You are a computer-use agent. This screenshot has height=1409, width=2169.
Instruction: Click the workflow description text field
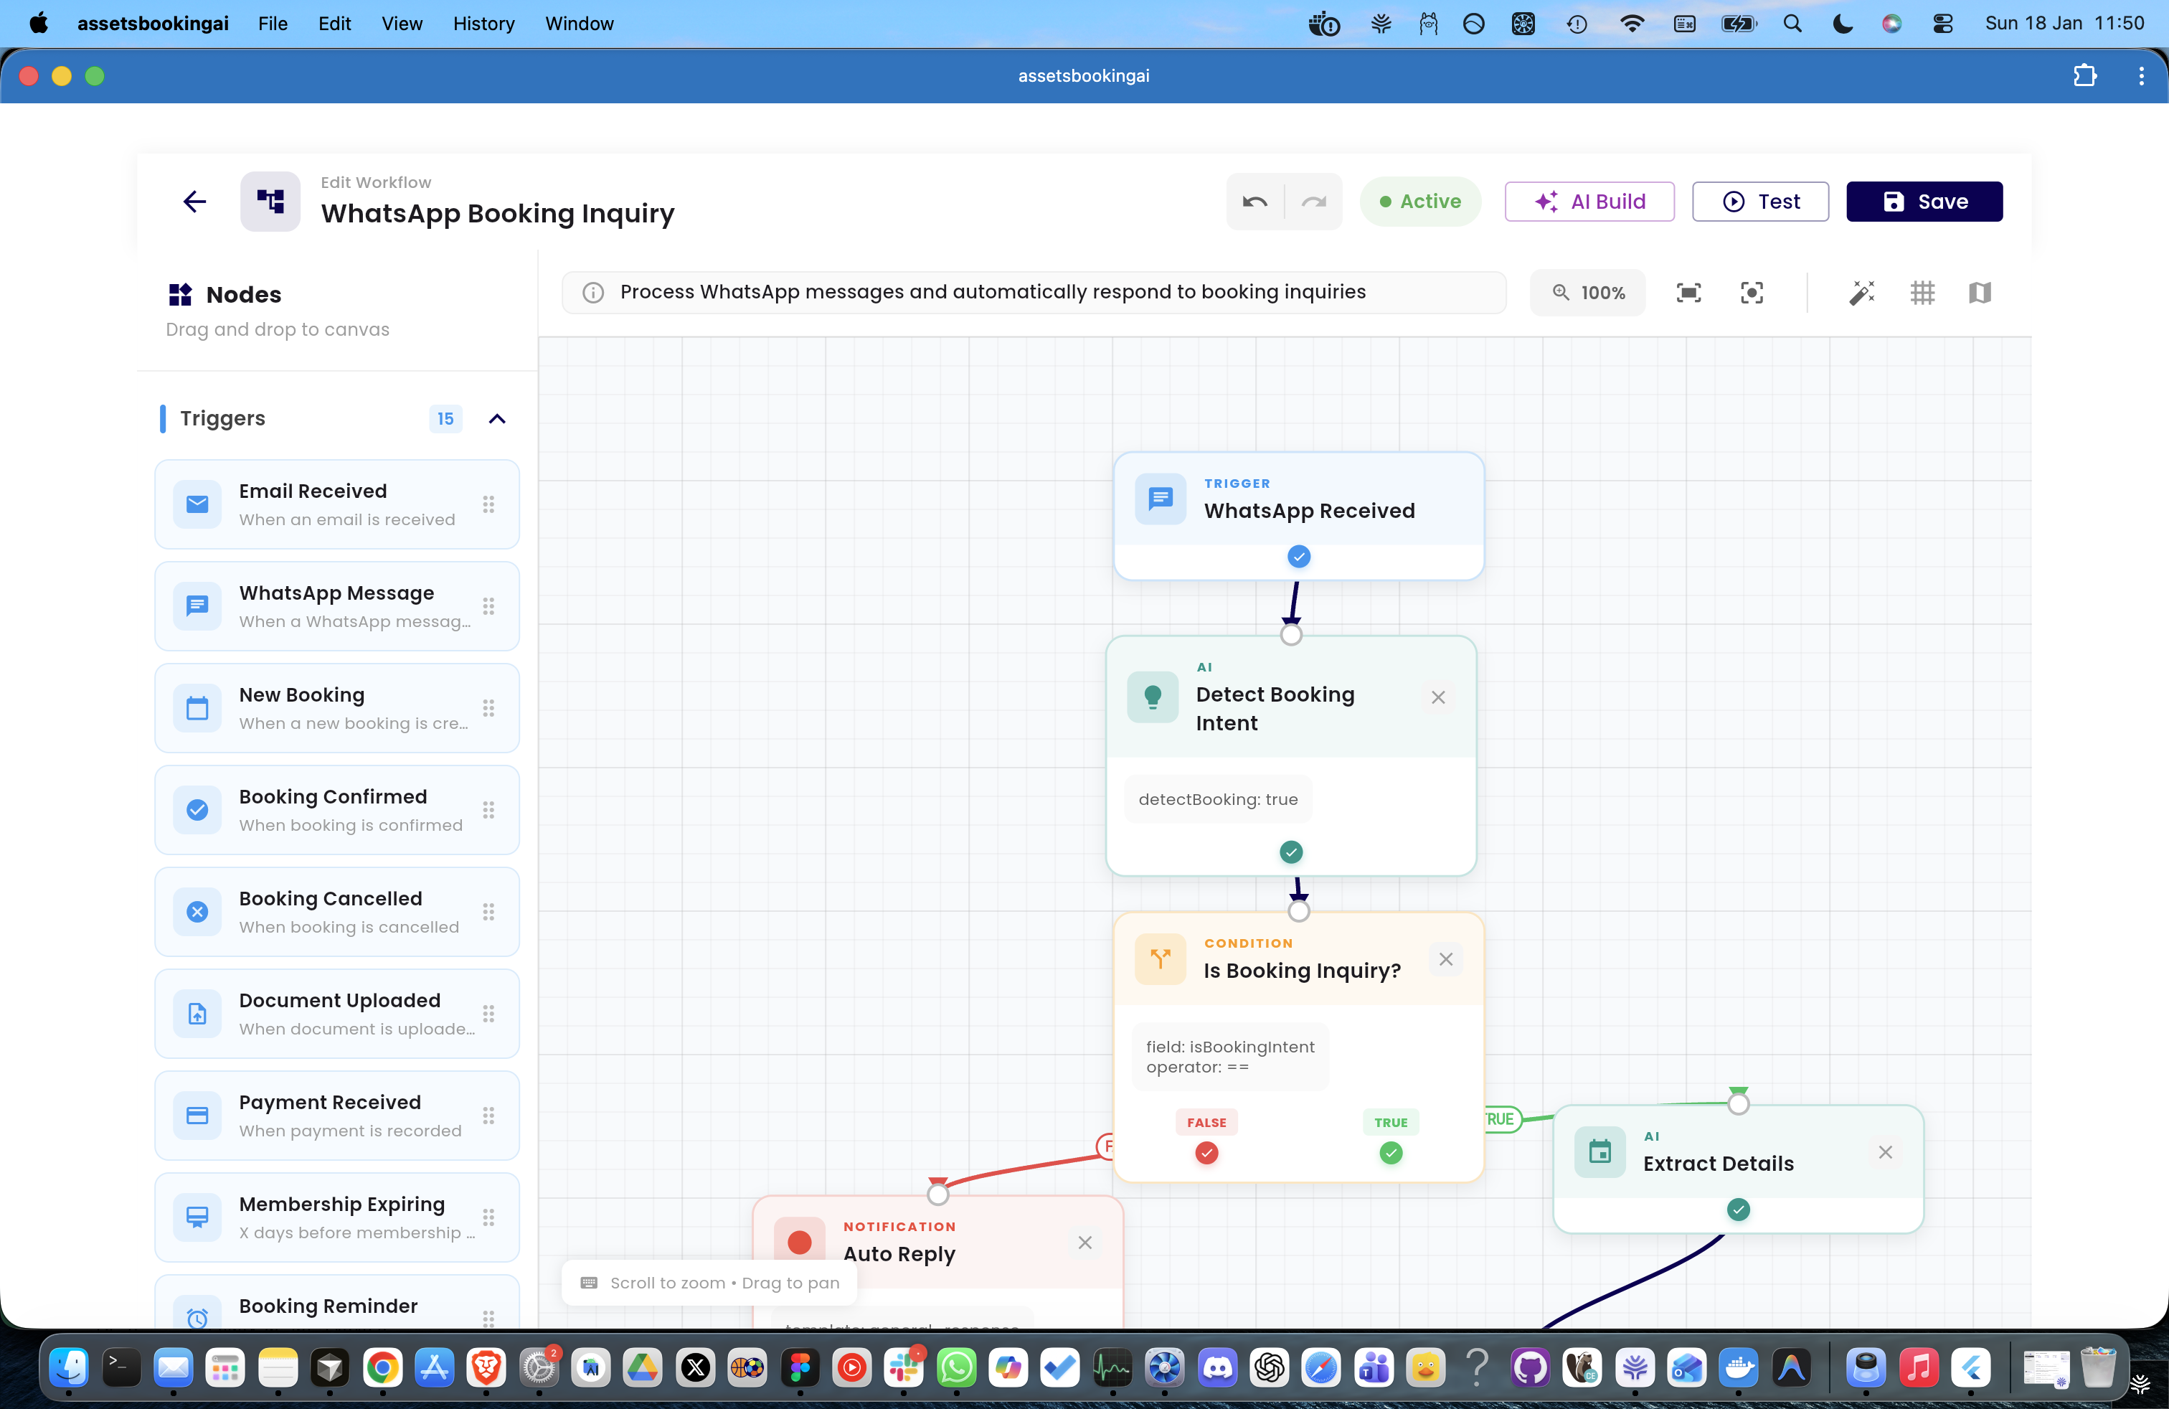(1034, 293)
